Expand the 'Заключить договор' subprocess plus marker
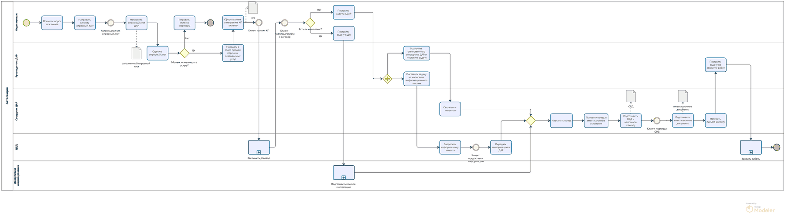 tap(259, 152)
